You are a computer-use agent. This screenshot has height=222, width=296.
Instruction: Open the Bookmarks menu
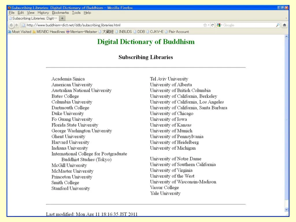(60, 13)
